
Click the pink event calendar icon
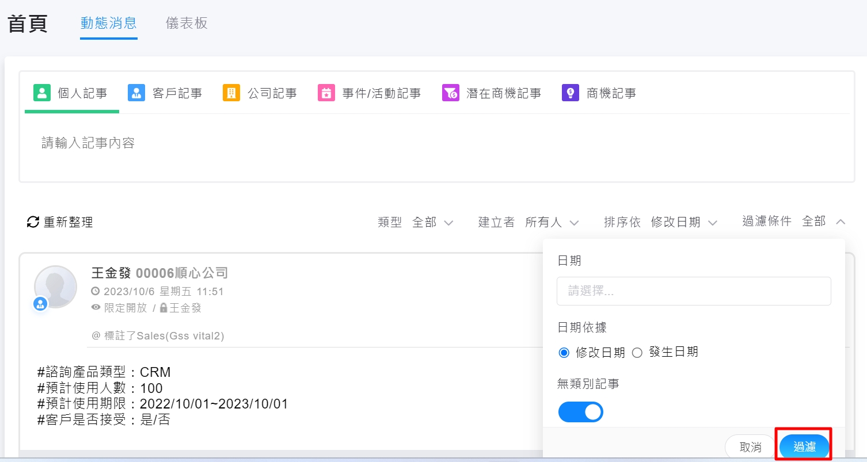click(x=326, y=93)
